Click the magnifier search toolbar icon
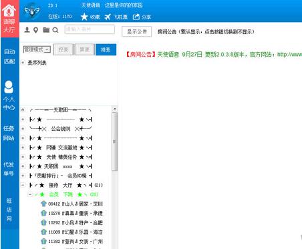This screenshot has width=302, height=249. [55, 30]
